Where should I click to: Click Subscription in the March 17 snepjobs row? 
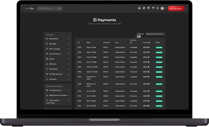tap(120, 67)
